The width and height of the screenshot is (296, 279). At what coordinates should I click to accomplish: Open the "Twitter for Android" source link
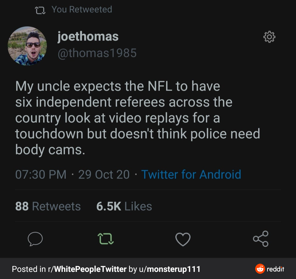pyautogui.click(x=191, y=174)
